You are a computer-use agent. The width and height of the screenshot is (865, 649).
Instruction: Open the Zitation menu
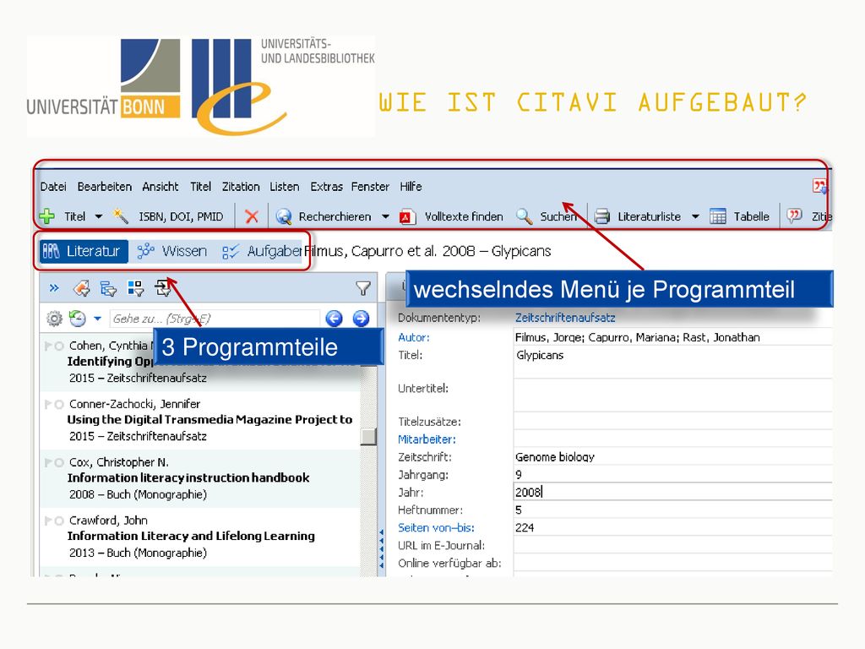(241, 187)
